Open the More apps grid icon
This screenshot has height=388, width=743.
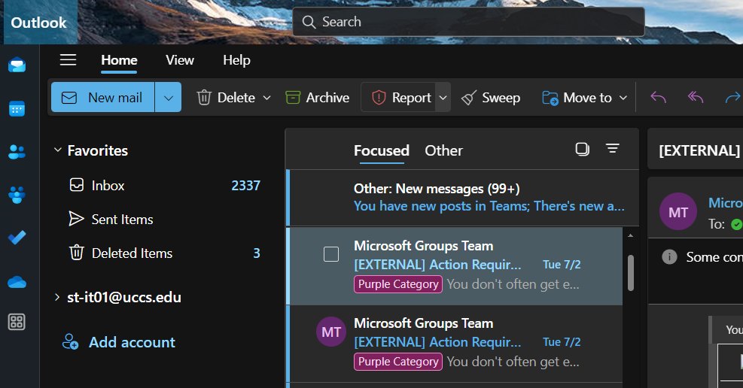point(17,322)
